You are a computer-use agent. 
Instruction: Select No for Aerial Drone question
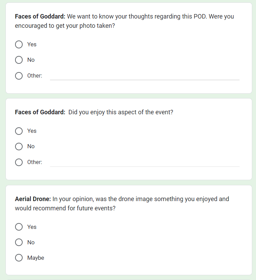[x=19, y=243]
